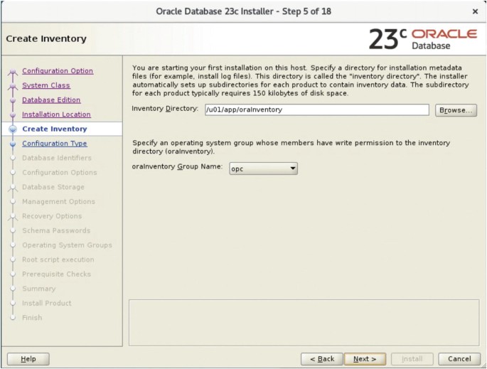This screenshot has width=487, height=369.
Task: Close the Oracle installer window
Action: (475, 11)
